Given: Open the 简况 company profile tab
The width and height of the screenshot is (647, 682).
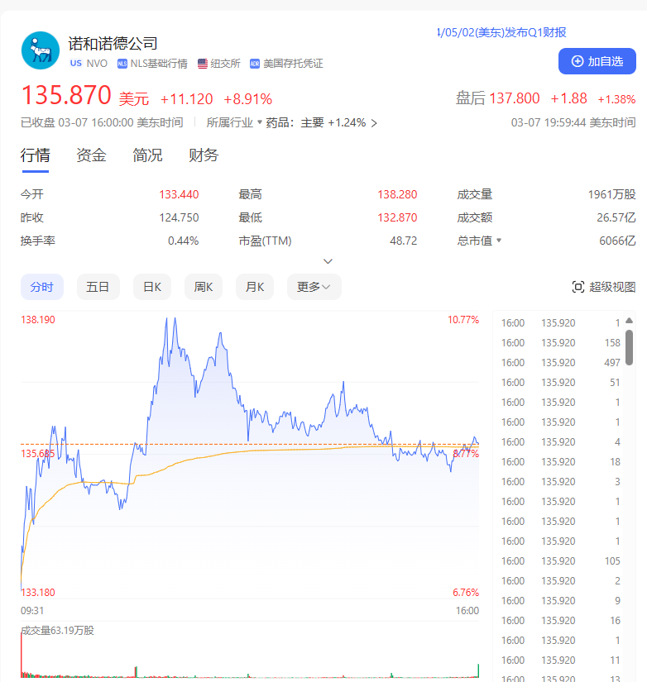Looking at the screenshot, I should (147, 155).
